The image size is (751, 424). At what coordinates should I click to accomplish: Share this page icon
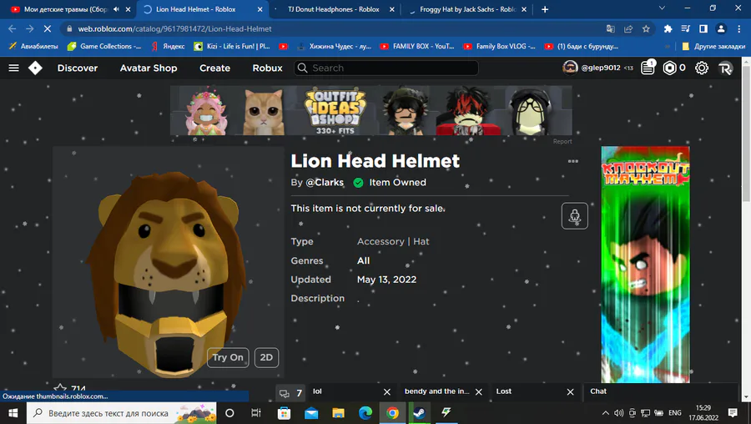coord(628,28)
